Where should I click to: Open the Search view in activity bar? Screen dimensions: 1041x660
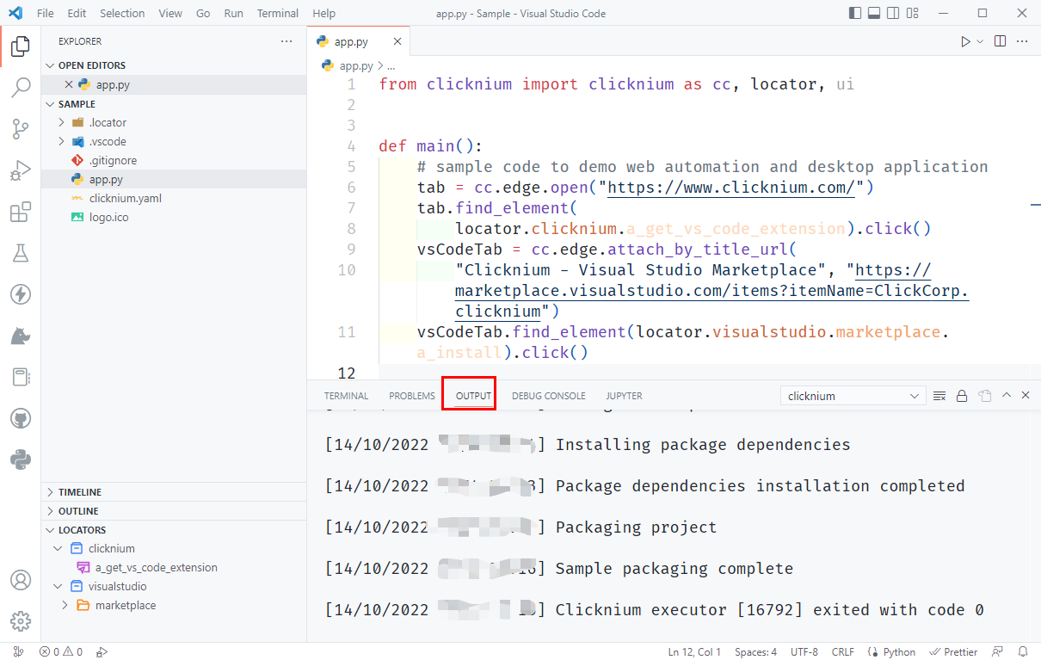point(21,87)
